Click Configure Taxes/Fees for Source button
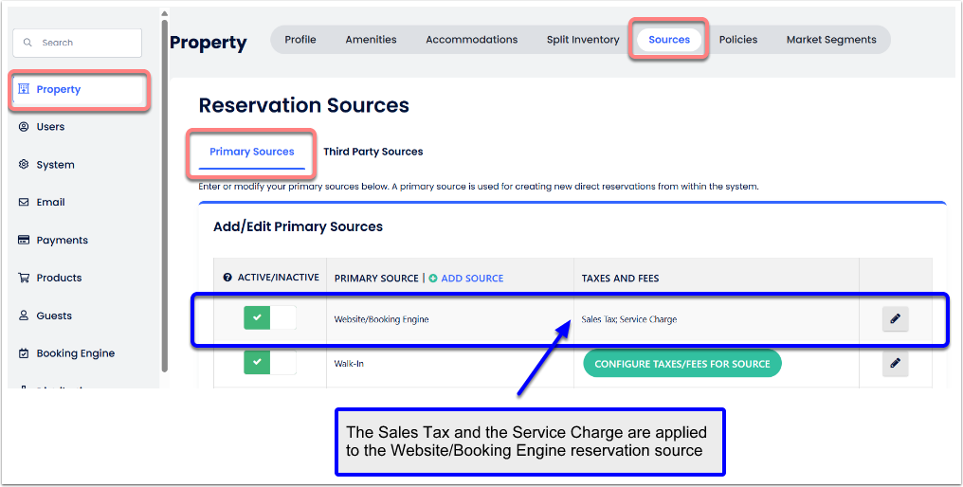 pyautogui.click(x=681, y=364)
